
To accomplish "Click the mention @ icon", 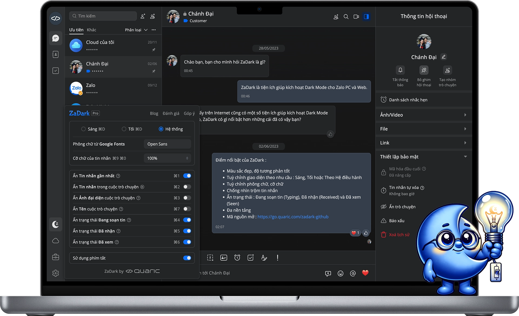I will 353,273.
